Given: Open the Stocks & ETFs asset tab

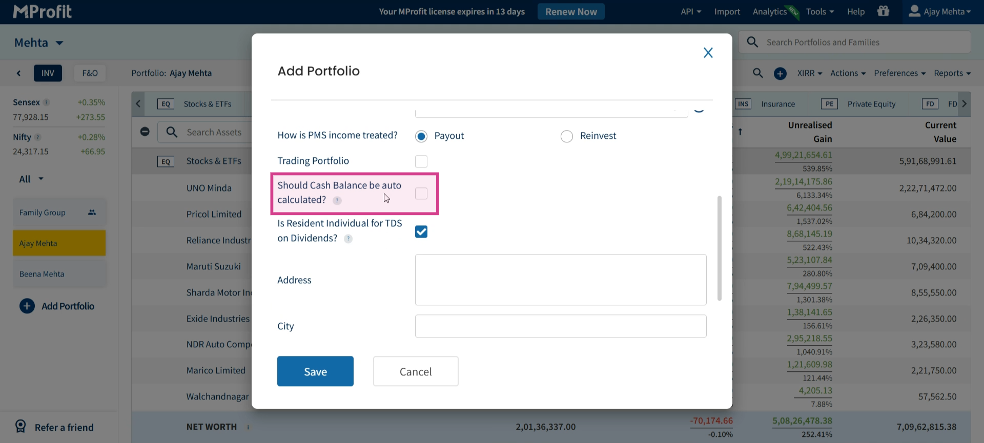Looking at the screenshot, I should pos(195,104).
